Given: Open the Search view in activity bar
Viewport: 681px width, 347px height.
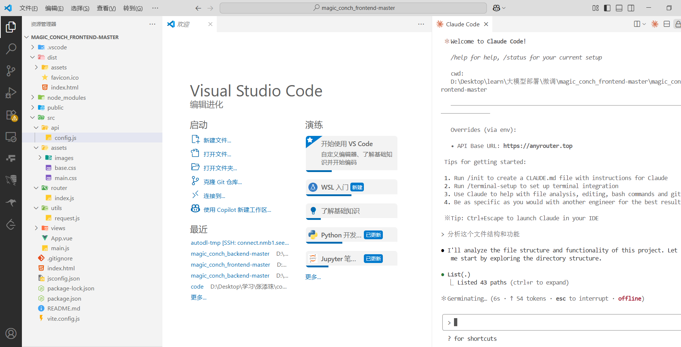Looking at the screenshot, I should click(11, 49).
